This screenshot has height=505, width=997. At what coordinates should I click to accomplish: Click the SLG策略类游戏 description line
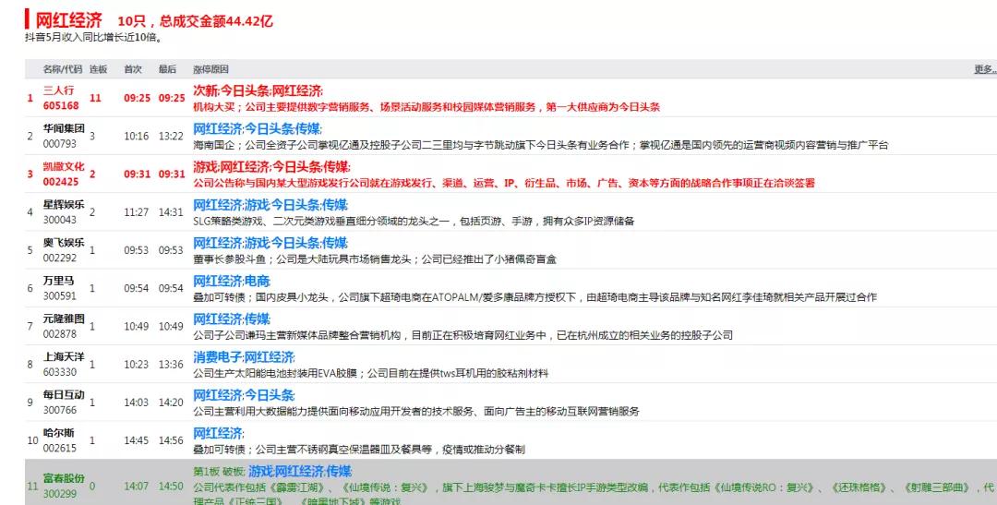pyautogui.click(x=414, y=222)
